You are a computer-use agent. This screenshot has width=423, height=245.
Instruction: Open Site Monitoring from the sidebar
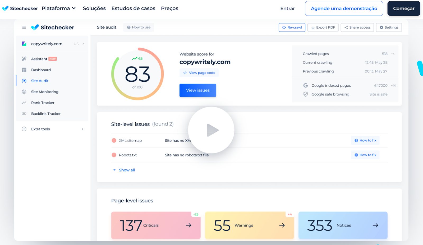[44, 92]
